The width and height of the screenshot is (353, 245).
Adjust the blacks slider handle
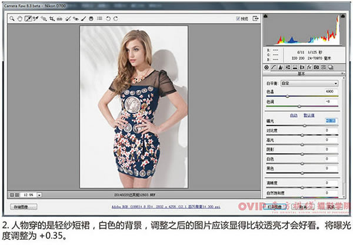pos(302,173)
